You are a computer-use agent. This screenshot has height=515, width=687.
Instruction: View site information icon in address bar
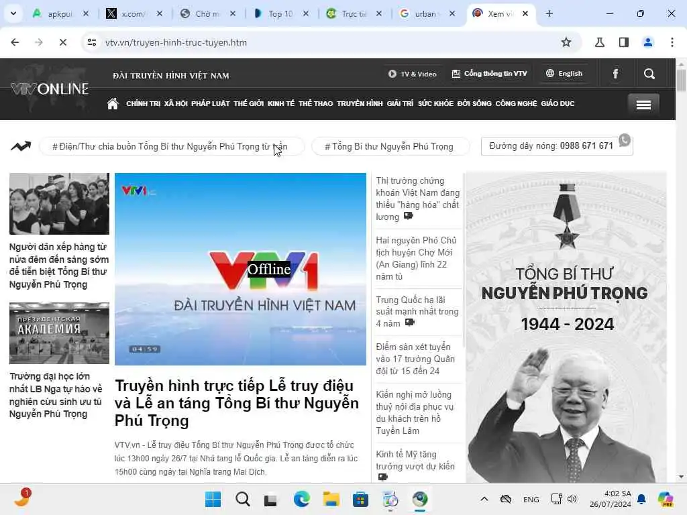92,42
